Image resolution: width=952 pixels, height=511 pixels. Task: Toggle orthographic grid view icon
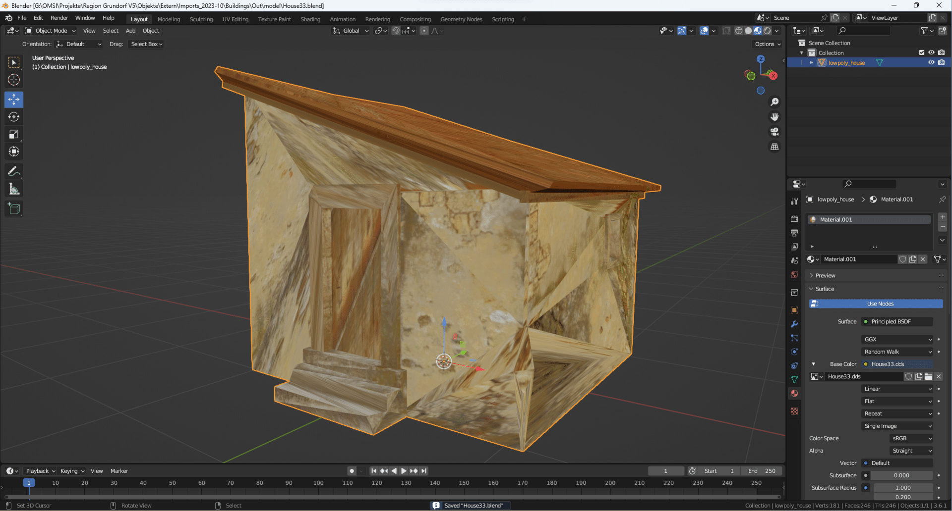[x=774, y=147]
